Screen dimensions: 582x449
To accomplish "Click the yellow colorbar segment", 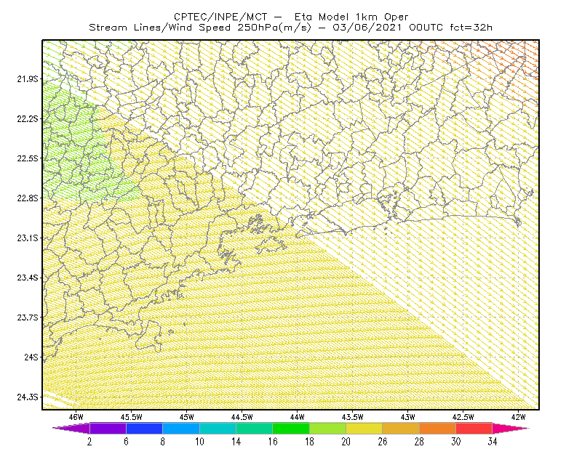I will pyautogui.click(x=364, y=428).
